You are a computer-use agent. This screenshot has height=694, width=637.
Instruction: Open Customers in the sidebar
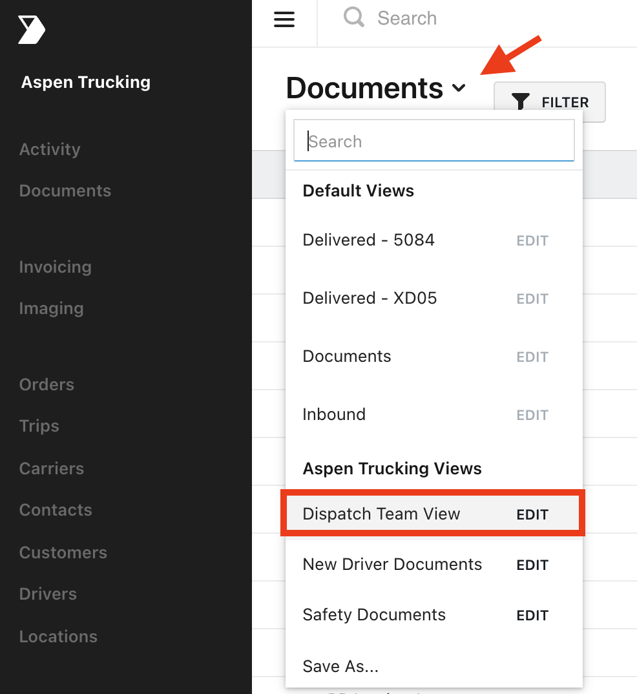(63, 552)
